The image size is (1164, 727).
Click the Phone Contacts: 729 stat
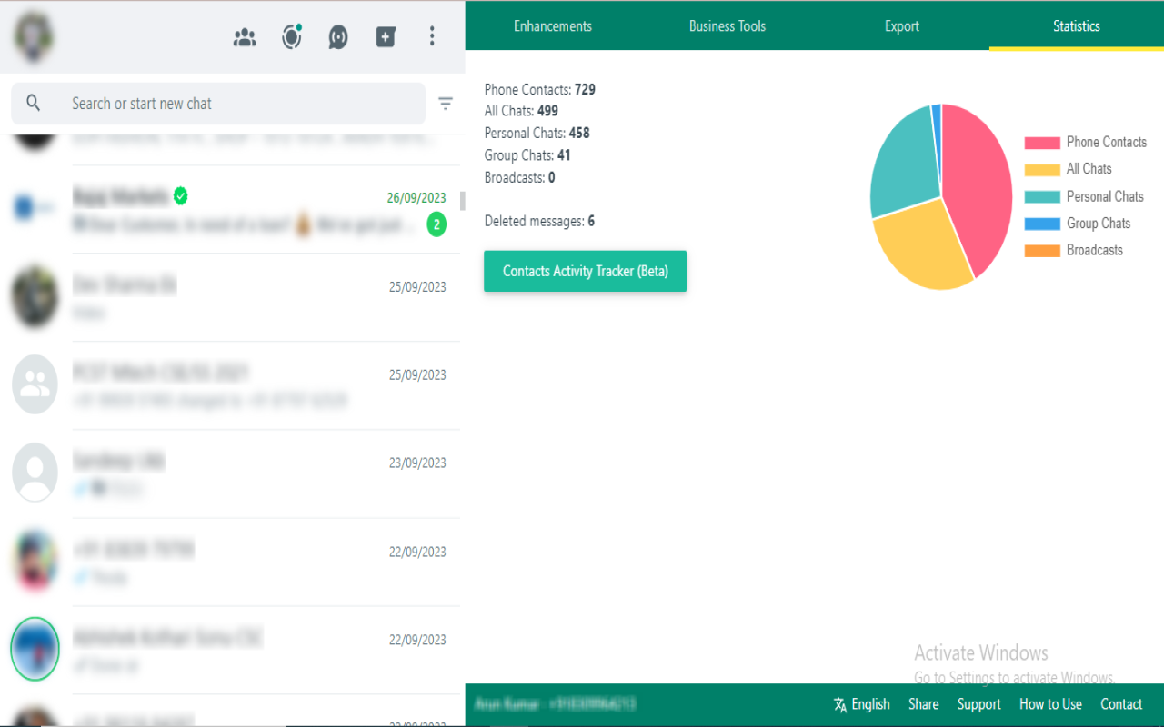540,89
